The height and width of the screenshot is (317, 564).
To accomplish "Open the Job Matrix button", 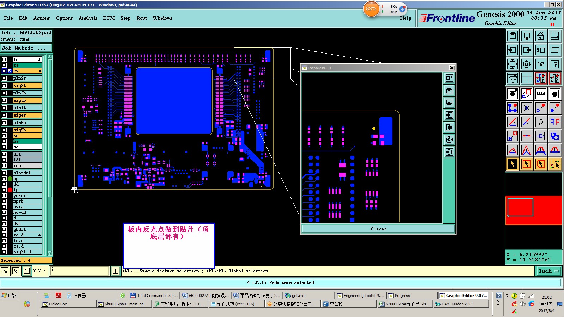I will [x=26, y=48].
